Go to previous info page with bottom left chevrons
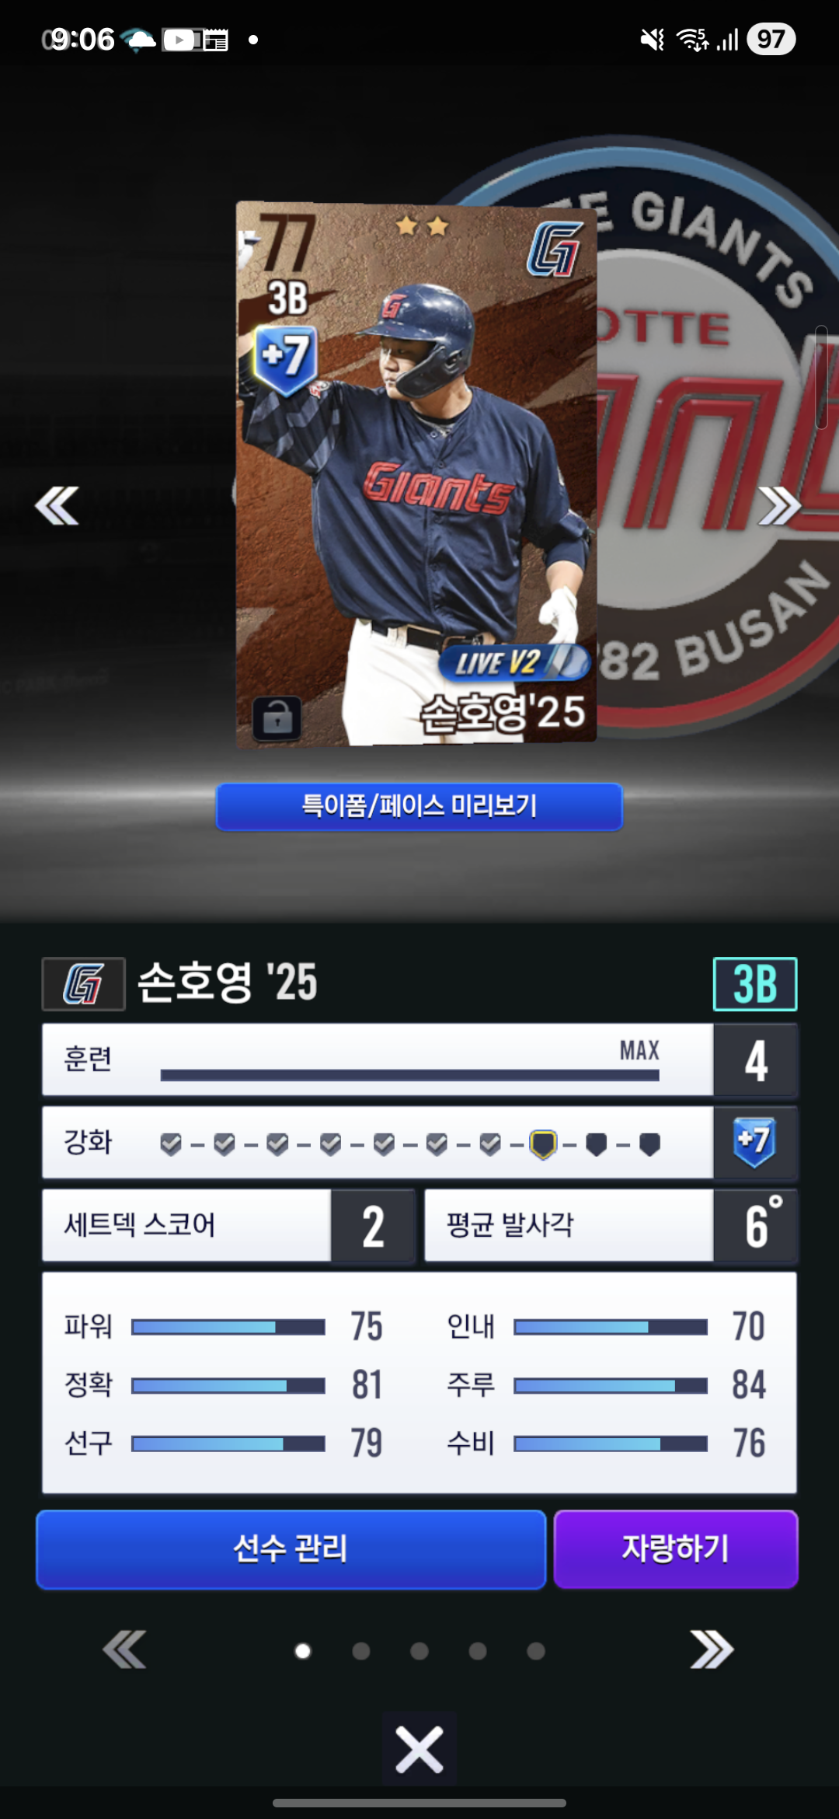The height and width of the screenshot is (1819, 839). (124, 1650)
